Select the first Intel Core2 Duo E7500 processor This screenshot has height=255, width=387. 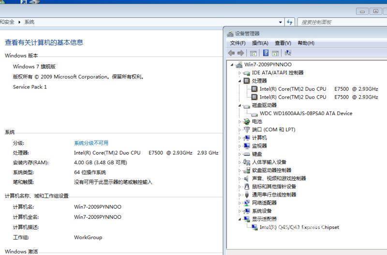(x=319, y=89)
